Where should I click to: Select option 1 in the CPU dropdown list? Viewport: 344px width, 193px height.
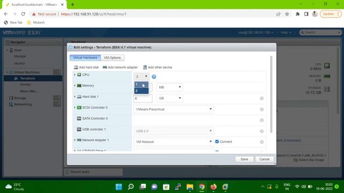(x=141, y=84)
